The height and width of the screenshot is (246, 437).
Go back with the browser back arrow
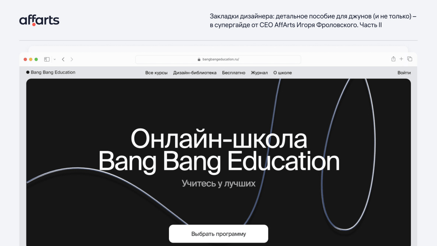pyautogui.click(x=63, y=59)
